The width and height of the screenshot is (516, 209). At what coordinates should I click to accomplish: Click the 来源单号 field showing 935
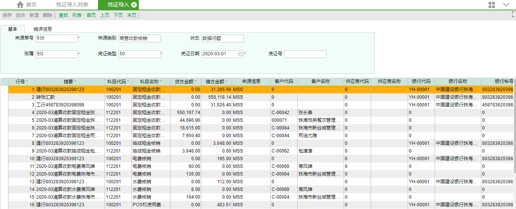[x=56, y=38]
